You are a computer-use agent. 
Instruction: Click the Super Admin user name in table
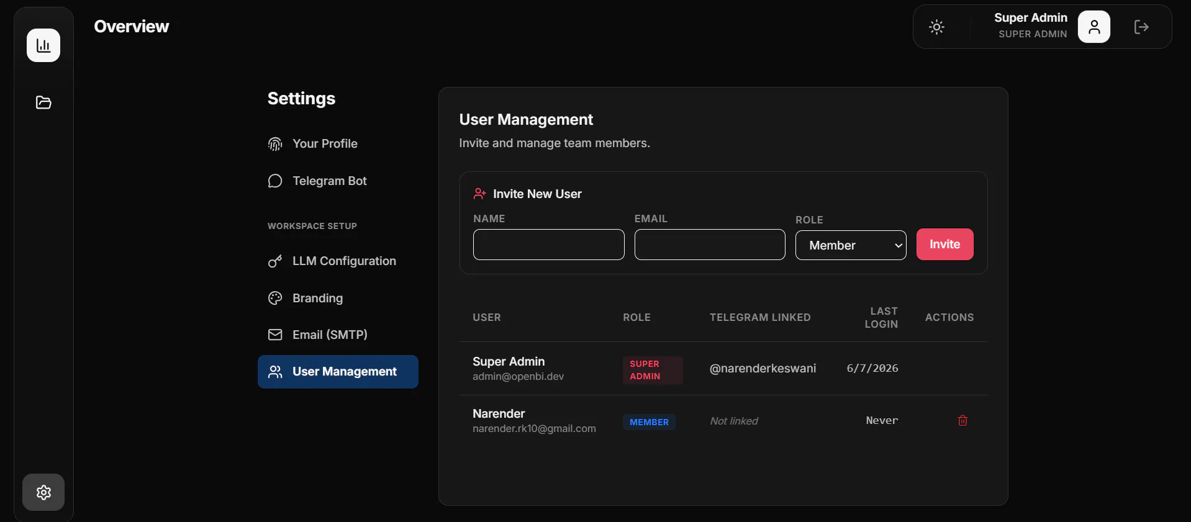509,361
